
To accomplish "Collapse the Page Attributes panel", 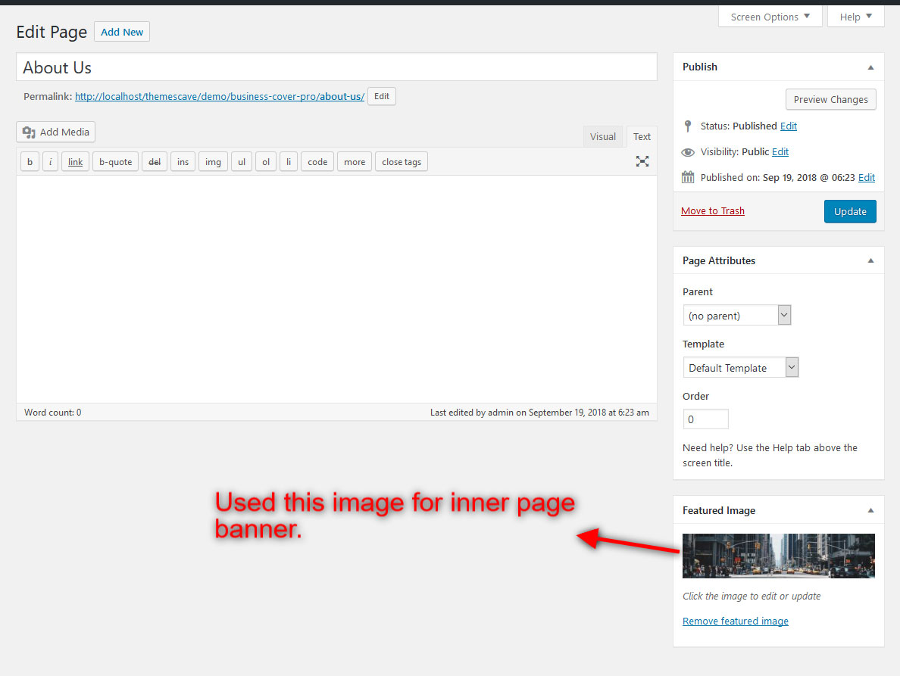I will click(870, 260).
